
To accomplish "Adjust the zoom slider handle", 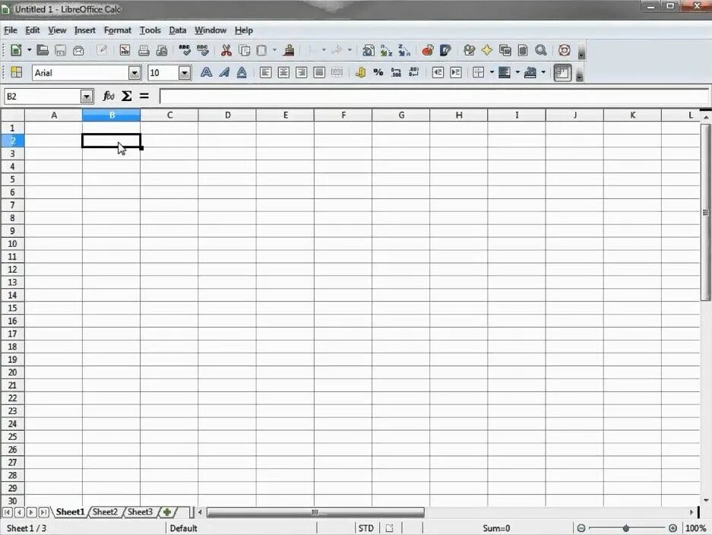I will 625,528.
